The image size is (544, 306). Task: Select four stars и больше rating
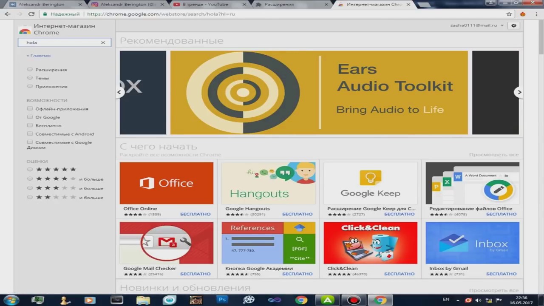point(30,179)
